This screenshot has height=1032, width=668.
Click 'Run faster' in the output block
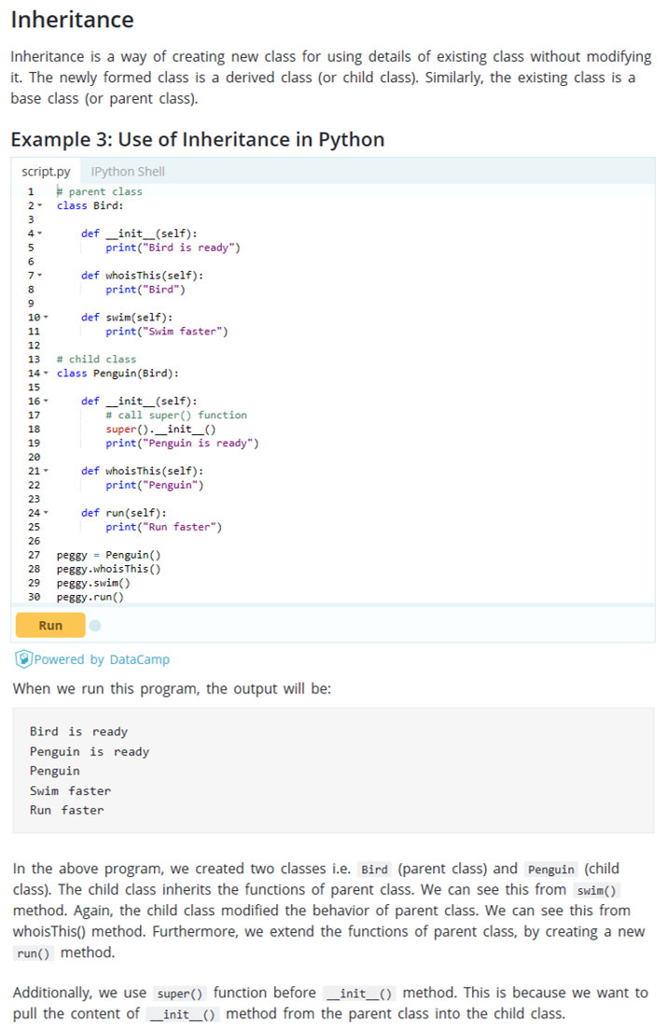tap(66, 811)
